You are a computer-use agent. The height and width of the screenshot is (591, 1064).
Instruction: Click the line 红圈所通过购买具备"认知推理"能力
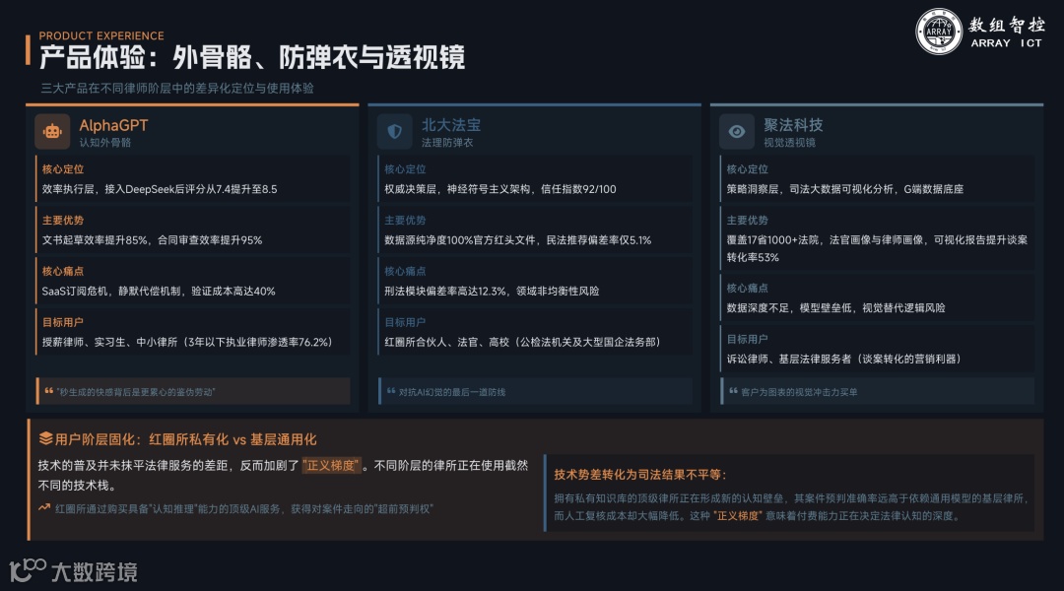pos(243,509)
